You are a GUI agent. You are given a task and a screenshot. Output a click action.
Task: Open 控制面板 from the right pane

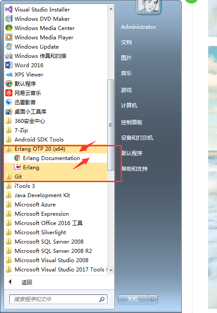tap(132, 122)
